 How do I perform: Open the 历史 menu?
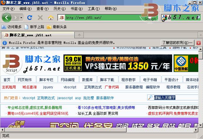point(60,9)
